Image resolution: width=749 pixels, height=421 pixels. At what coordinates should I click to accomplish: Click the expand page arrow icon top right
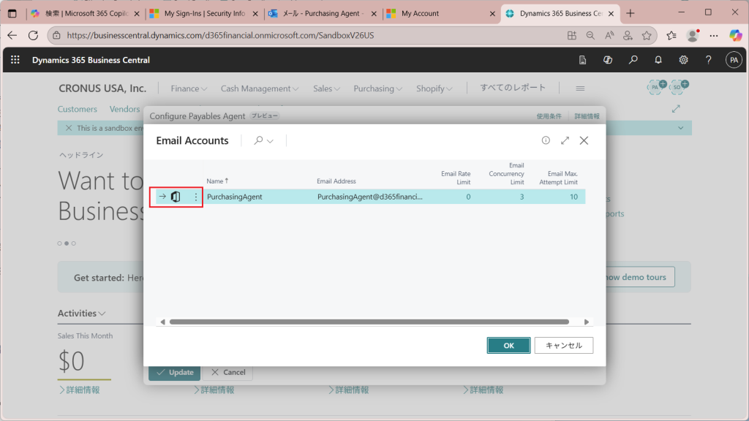(676, 109)
